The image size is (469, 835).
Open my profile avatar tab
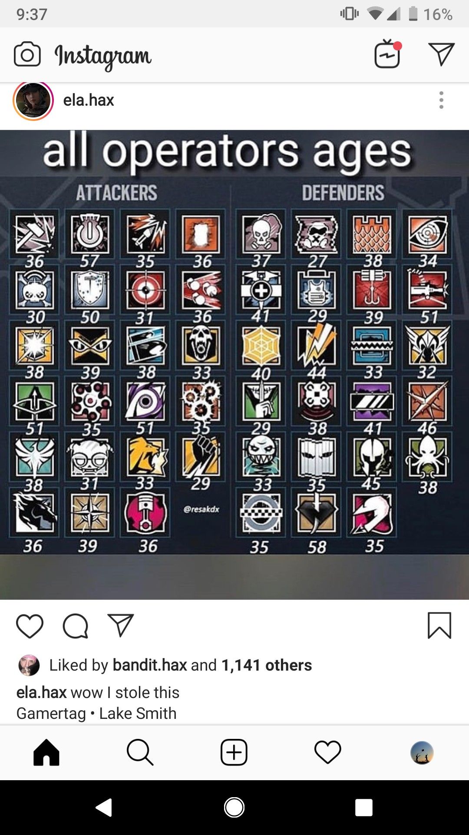click(422, 753)
